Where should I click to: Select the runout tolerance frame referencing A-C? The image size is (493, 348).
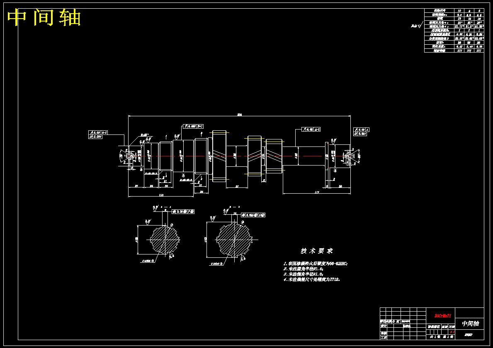coord(311,129)
